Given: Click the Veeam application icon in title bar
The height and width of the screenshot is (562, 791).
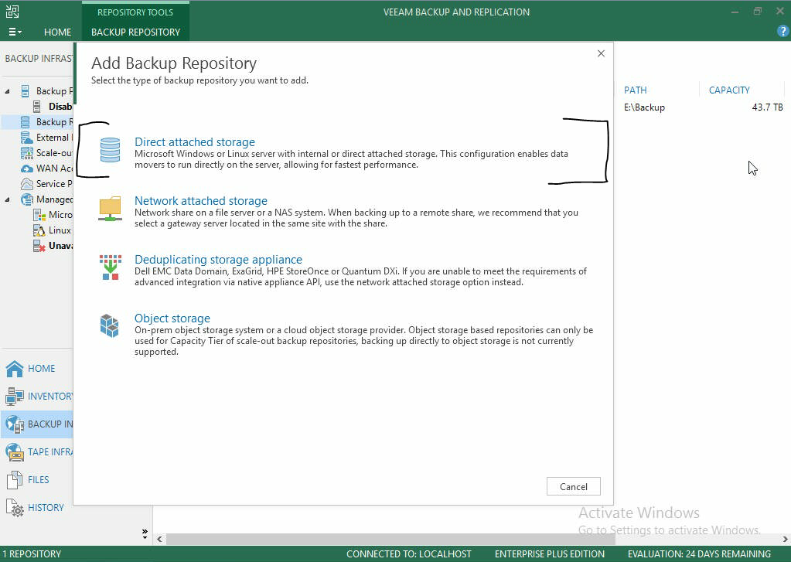Looking at the screenshot, I should point(12,11).
